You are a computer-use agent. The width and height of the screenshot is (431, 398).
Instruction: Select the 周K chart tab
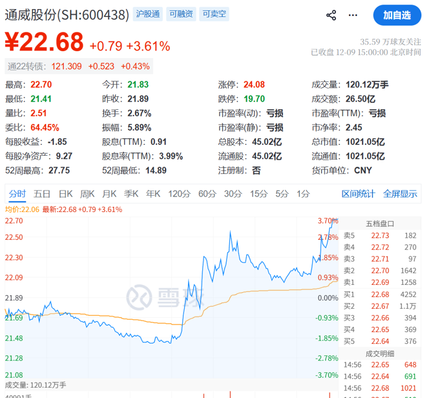pos(87,193)
